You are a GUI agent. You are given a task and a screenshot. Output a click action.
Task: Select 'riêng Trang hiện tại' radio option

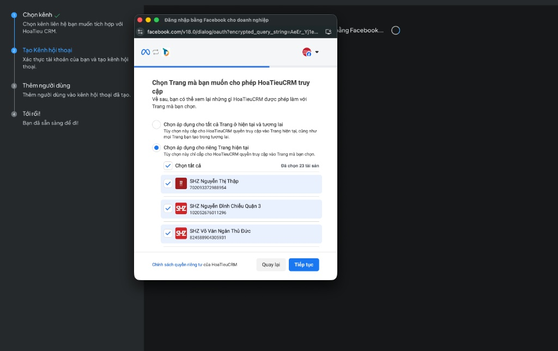click(156, 148)
